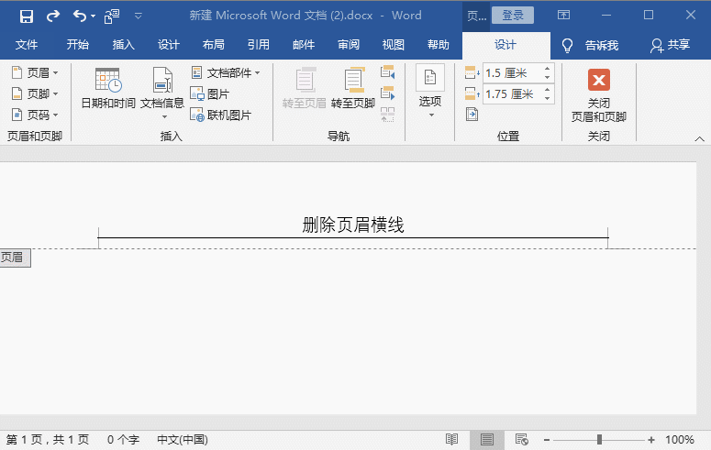Click the header text 删除页眉横线
711x450 pixels.
353,225
